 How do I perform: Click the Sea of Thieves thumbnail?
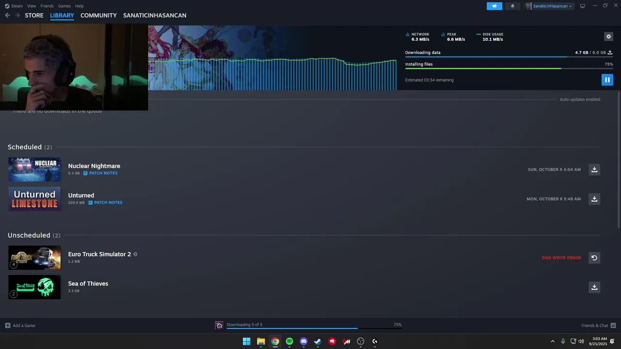click(34, 287)
